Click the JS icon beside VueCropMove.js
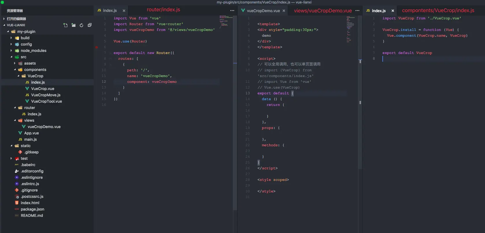 [27, 95]
